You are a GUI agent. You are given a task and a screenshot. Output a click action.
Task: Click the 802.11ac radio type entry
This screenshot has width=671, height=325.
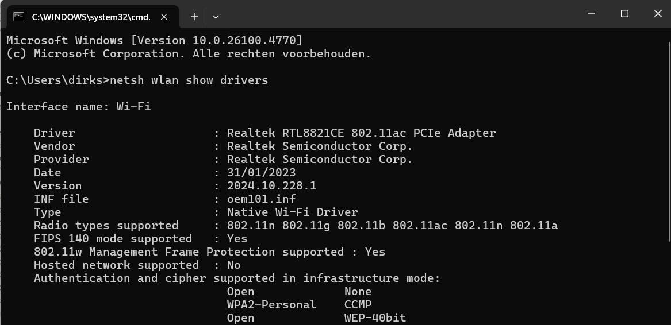click(420, 226)
